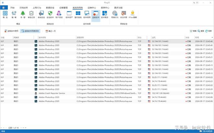Switch to the 设备管理 ribbon tab

64,8
